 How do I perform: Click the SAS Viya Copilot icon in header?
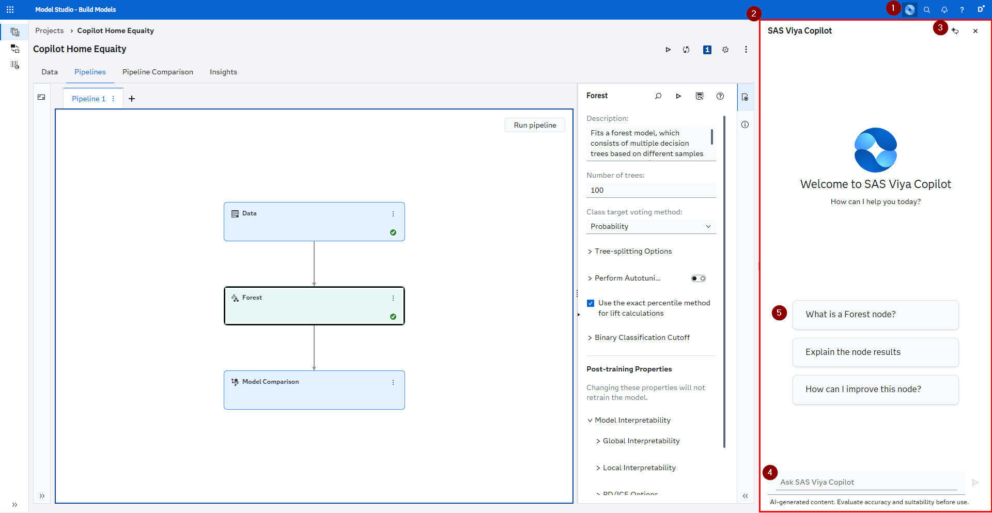(909, 10)
